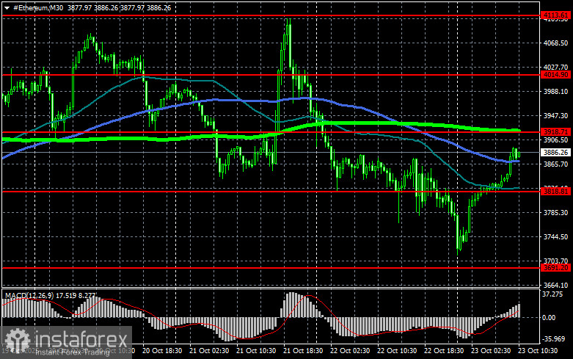Click the 4068.50 price axis value

coord(555,43)
